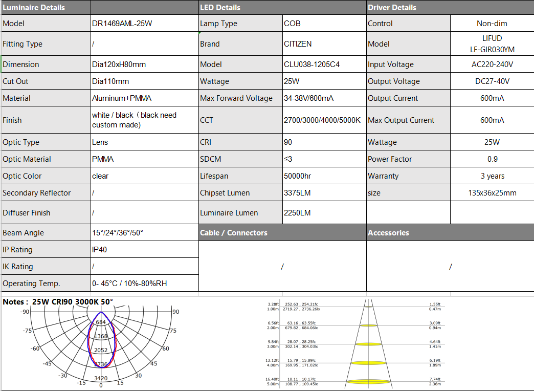Click the Operating Temp. label cell
Screen dimensions: 534x391
pyautogui.click(x=46, y=284)
